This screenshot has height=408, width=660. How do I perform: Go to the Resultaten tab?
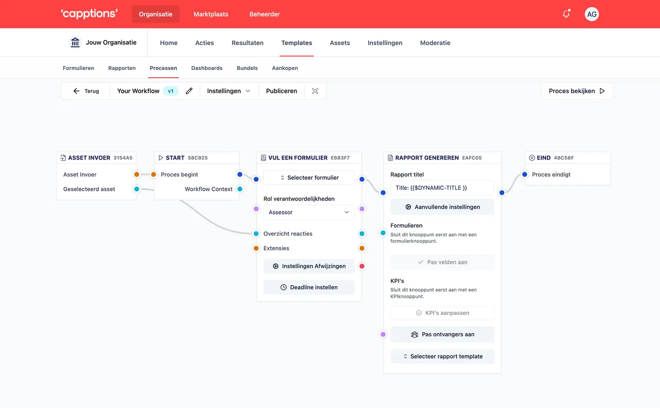coord(247,43)
